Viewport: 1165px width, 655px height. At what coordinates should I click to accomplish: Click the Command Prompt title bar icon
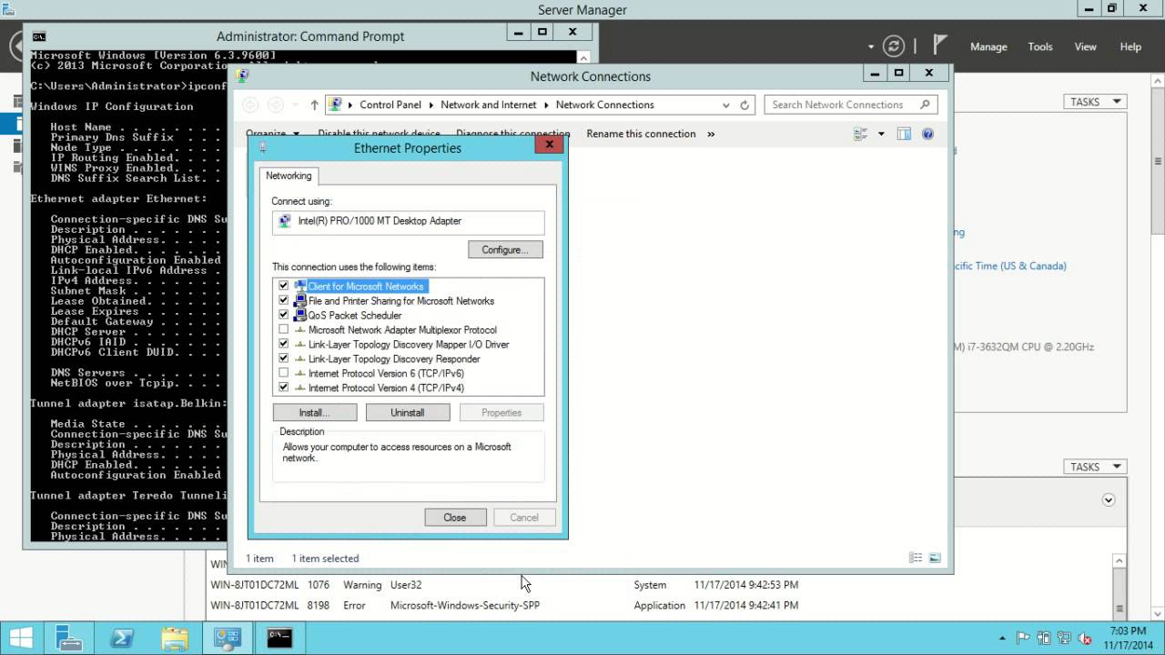[39, 36]
